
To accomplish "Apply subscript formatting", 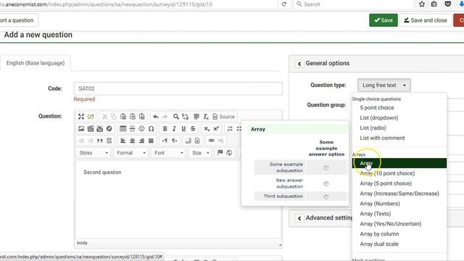I will click(207, 129).
